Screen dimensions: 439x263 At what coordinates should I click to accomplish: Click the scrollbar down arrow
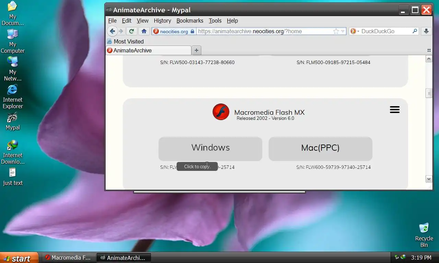pos(429,179)
